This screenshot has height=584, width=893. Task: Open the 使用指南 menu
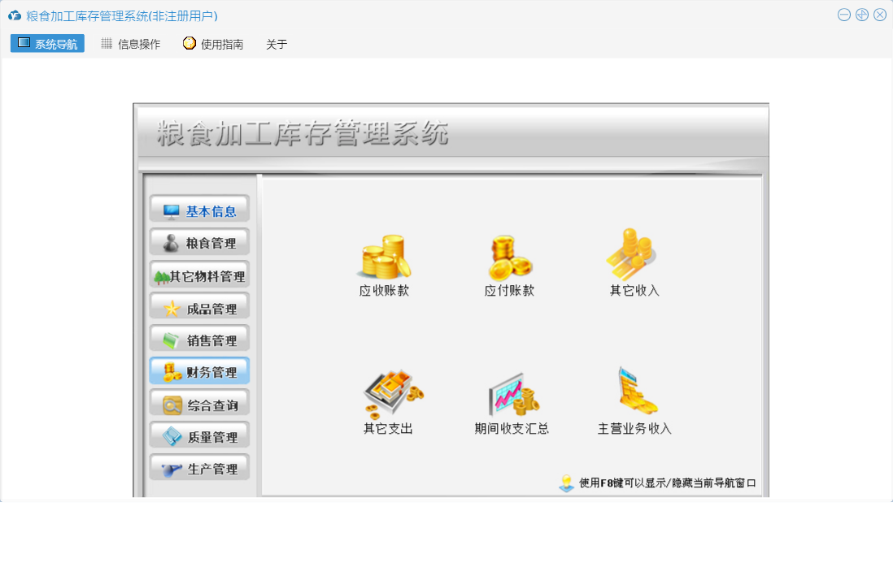[x=213, y=44]
